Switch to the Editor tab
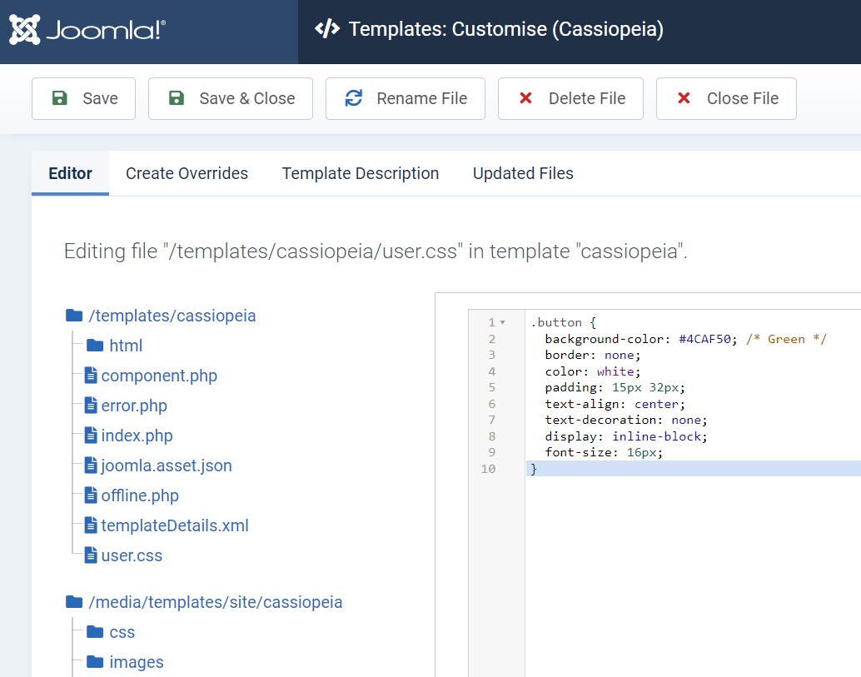 (70, 173)
